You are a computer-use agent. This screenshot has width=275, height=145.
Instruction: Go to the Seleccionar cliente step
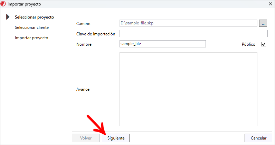(x=31, y=27)
